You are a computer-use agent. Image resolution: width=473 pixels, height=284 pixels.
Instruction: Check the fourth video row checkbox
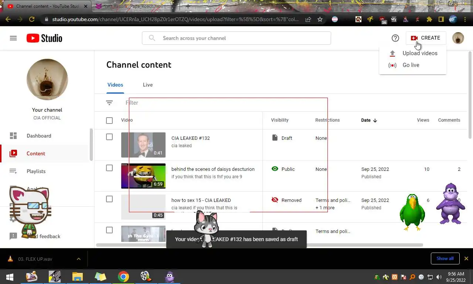(109, 230)
